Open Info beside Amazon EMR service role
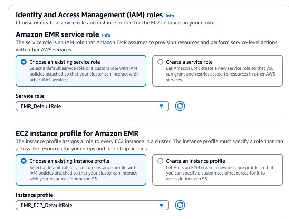 point(106,35)
